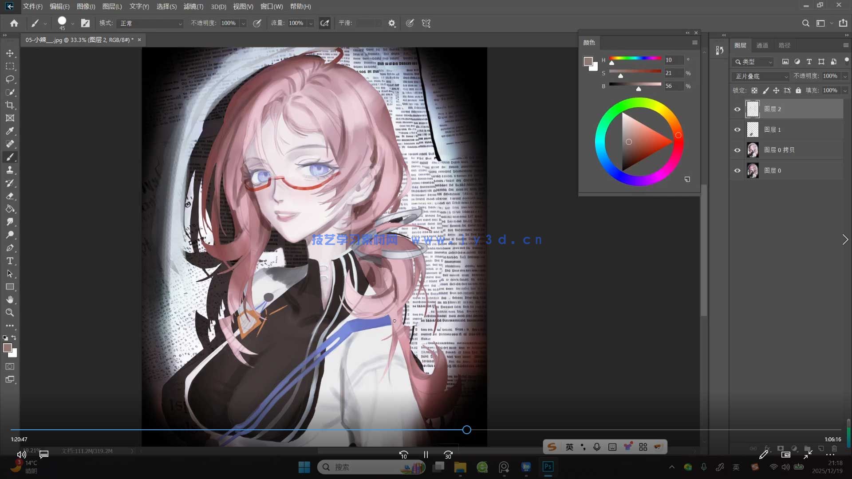Open the brush opacity dropdown arrow
Image resolution: width=852 pixels, height=479 pixels.
click(x=243, y=23)
